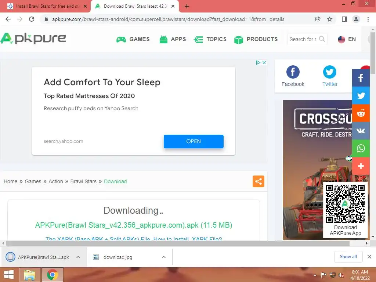This screenshot has height=282, width=376.
Task: Share via Twitter sidebar button
Action: tap(361, 95)
